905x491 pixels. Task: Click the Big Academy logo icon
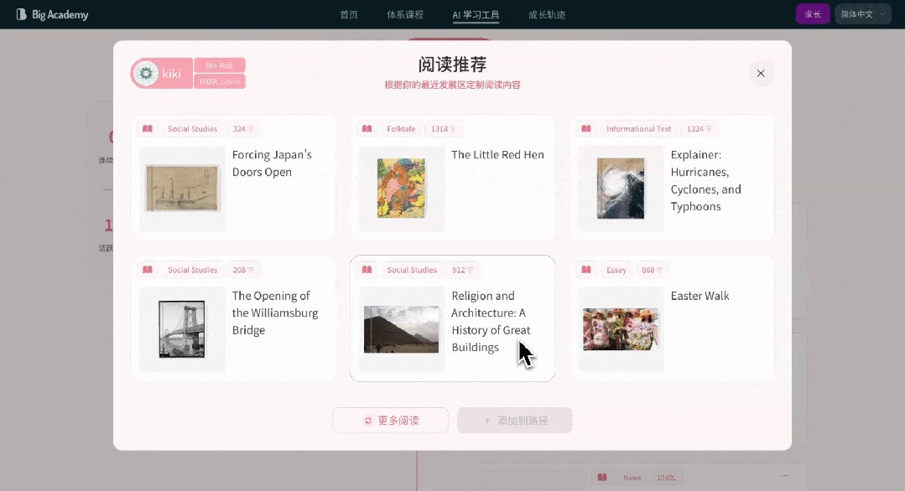tap(21, 14)
